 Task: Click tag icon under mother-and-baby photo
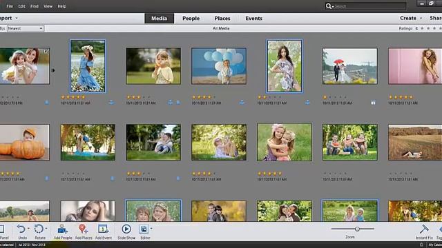tap(47, 103)
